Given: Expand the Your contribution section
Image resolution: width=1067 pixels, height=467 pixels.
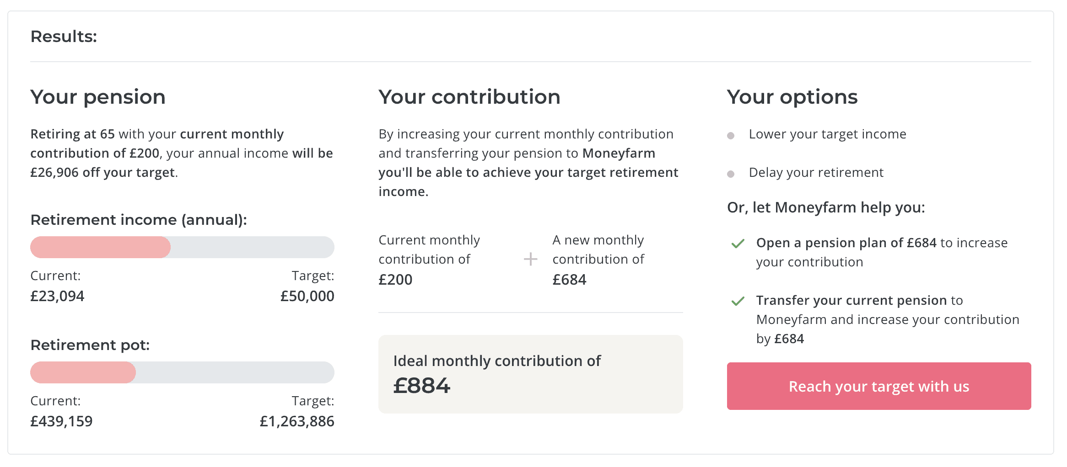Looking at the screenshot, I should (469, 97).
